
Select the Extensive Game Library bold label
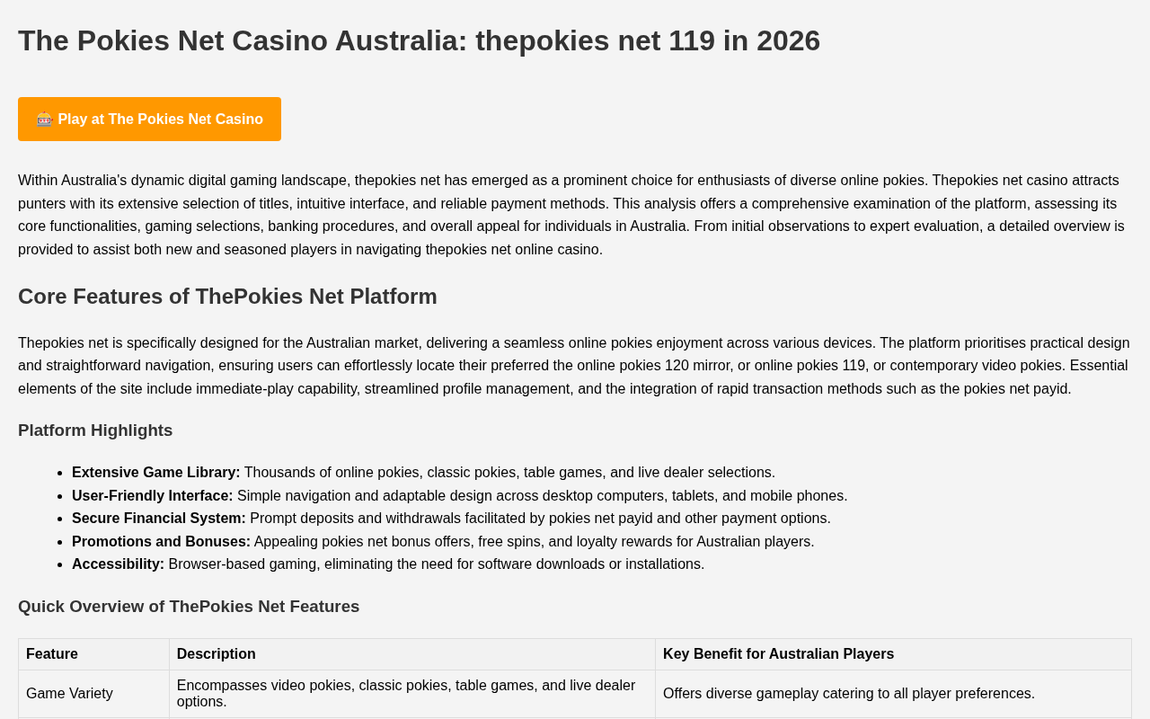pyautogui.click(x=155, y=473)
